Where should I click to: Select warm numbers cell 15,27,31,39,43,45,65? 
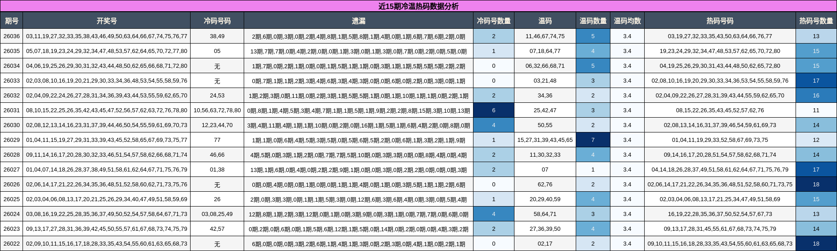[545, 140]
